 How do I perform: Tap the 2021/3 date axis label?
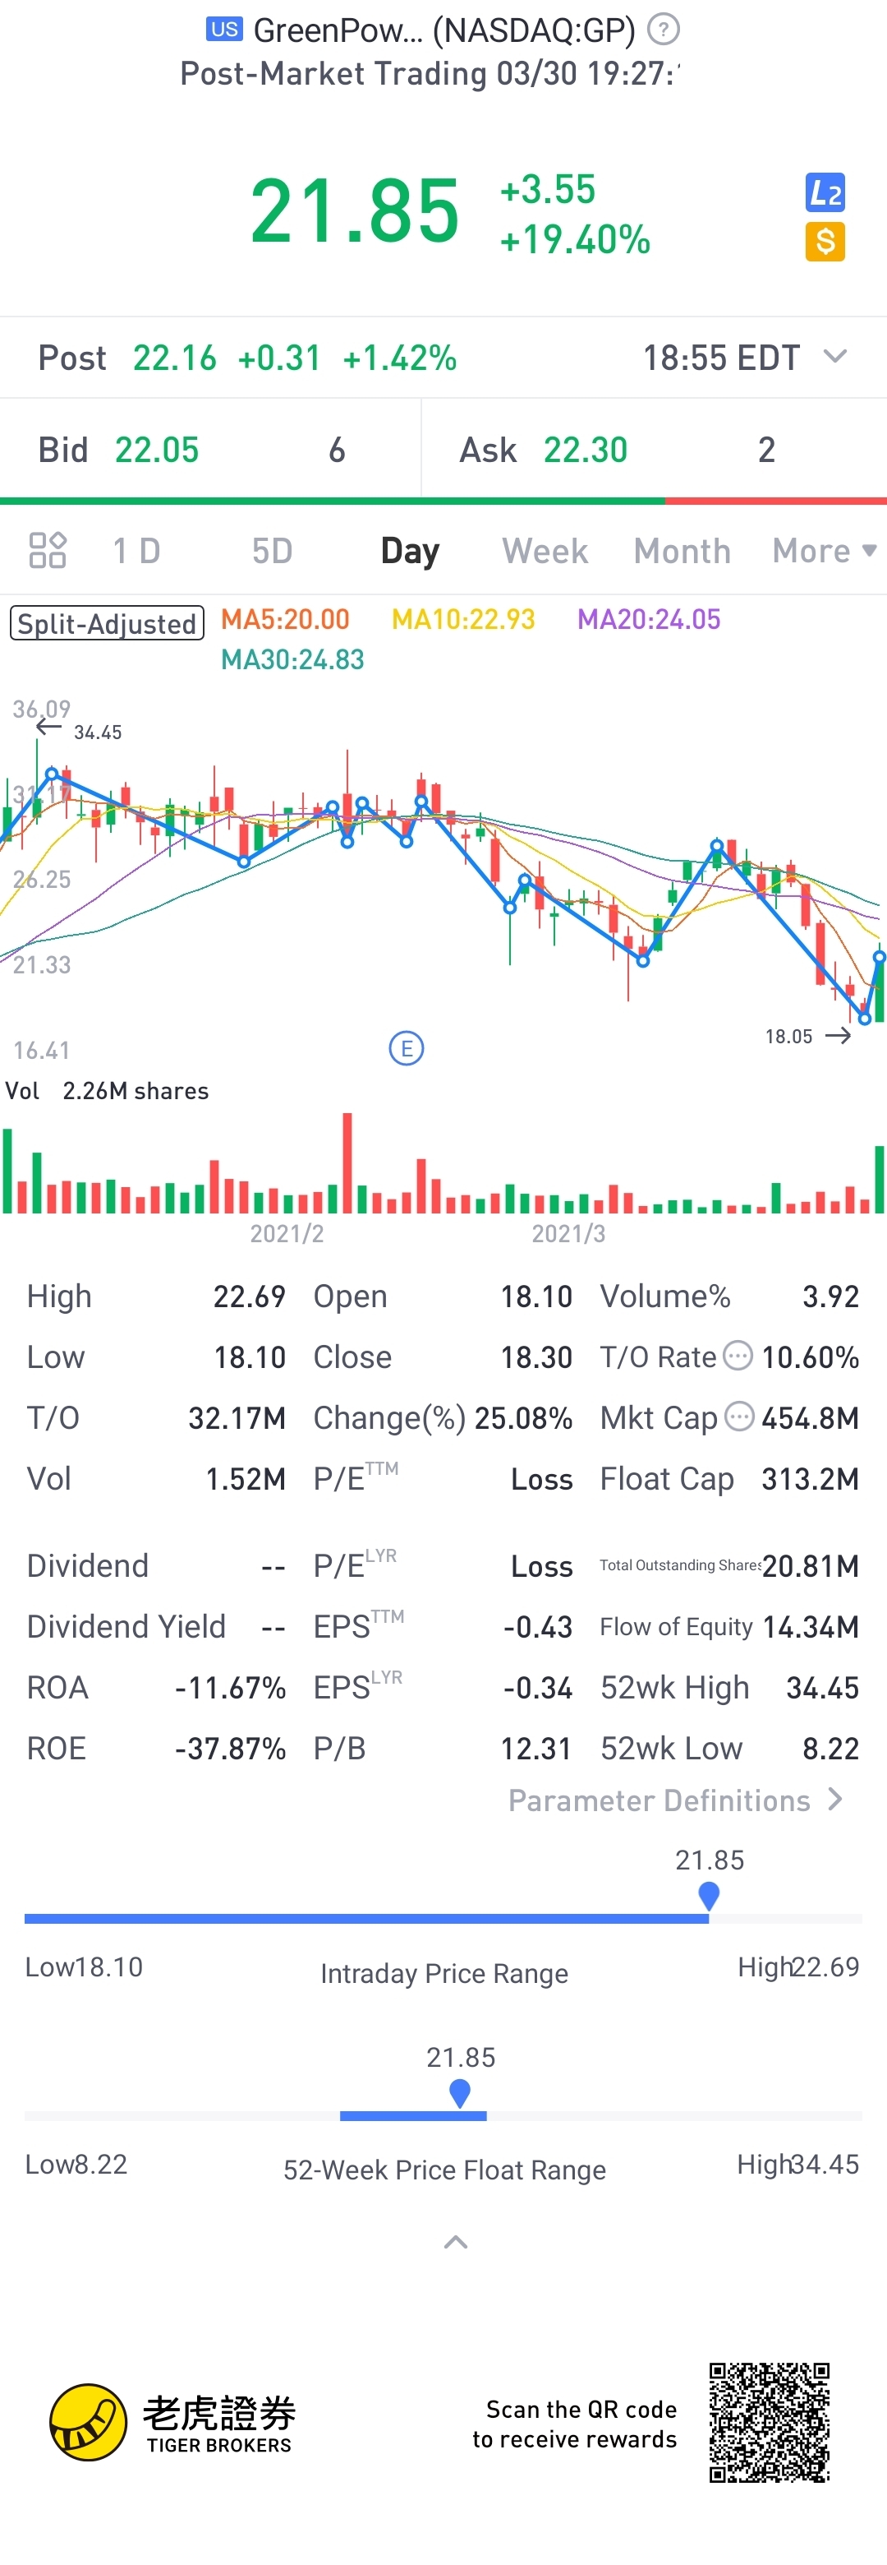[568, 1234]
